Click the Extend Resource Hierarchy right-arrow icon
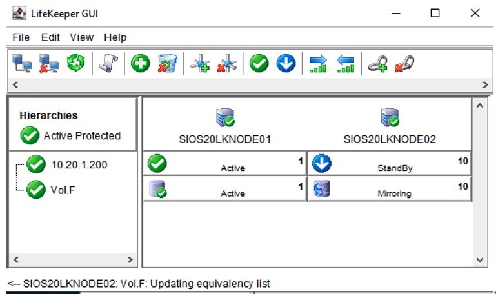The width and height of the screenshot is (496, 296). click(x=318, y=64)
